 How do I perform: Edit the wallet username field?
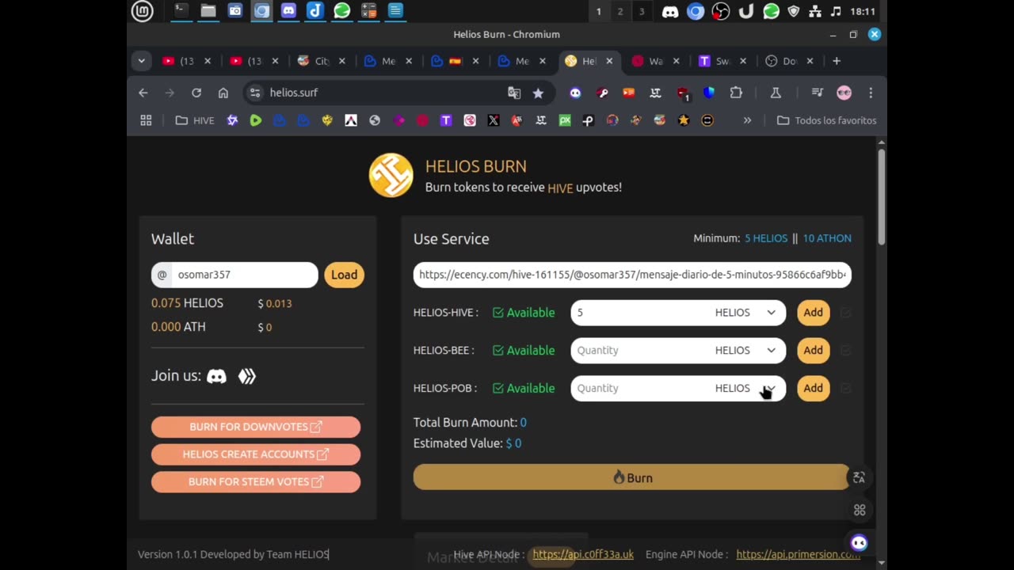(244, 275)
